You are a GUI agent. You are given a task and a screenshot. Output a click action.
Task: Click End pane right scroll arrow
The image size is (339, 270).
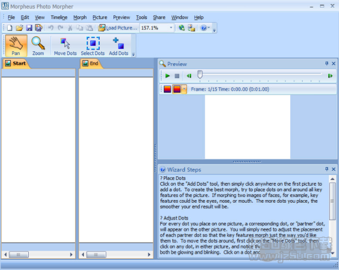point(149,255)
